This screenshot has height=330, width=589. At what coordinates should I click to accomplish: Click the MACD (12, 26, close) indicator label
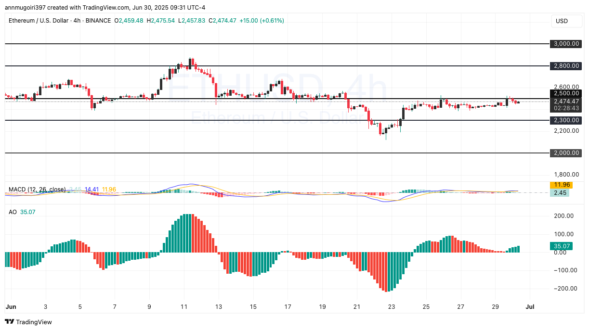tap(37, 190)
